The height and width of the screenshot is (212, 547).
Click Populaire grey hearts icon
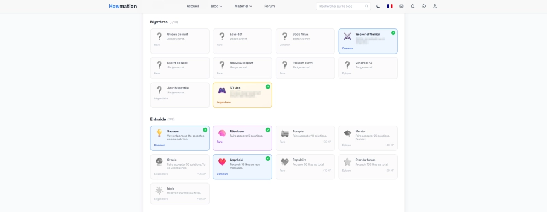pos(284,162)
